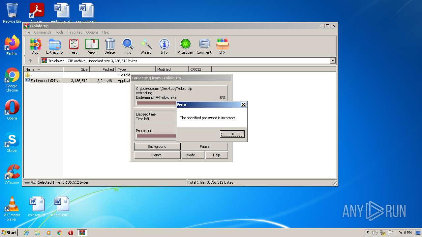Open CCleaner desktop shortcut
This screenshot has height=237, width=422.
point(12,174)
